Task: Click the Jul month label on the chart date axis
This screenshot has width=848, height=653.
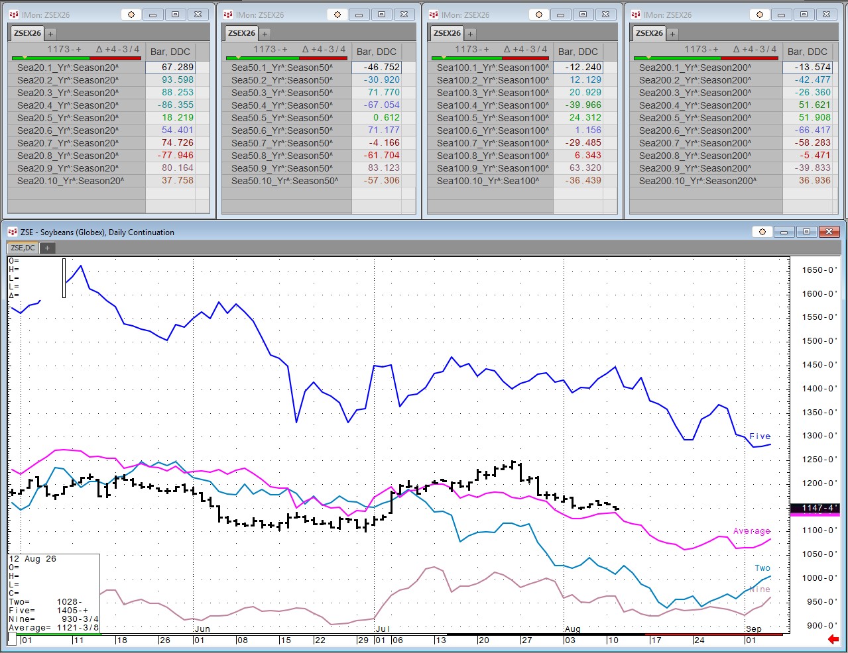Action: tap(383, 629)
